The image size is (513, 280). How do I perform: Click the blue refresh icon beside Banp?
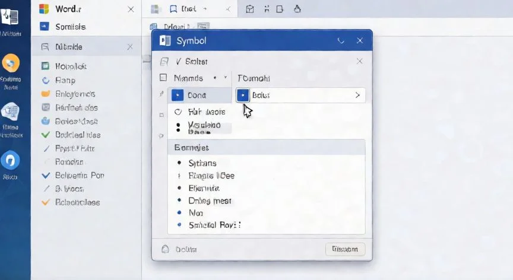click(x=46, y=80)
